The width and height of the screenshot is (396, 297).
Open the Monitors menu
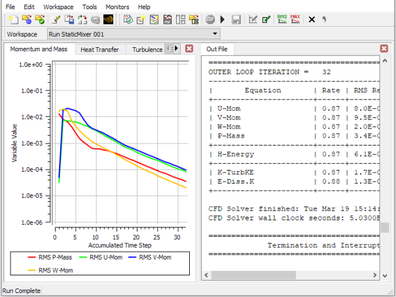pos(117,7)
